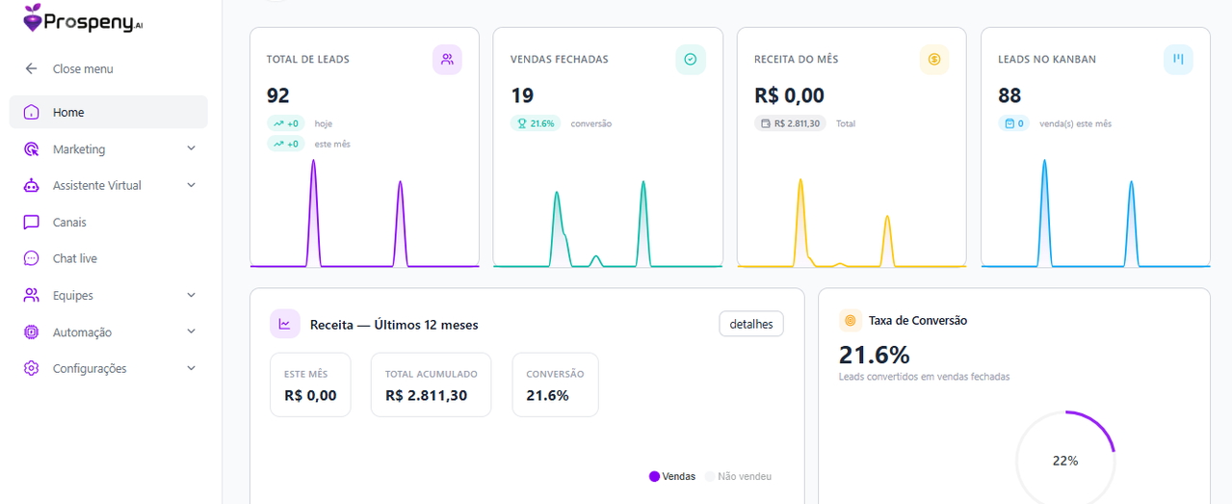Open Automação in the sidebar
This screenshot has width=1232, height=504.
pyautogui.click(x=109, y=332)
